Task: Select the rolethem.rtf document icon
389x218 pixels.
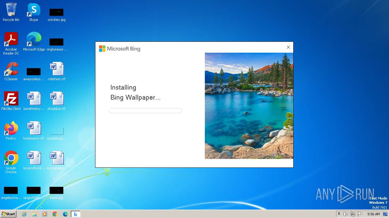Action: [x=57, y=71]
